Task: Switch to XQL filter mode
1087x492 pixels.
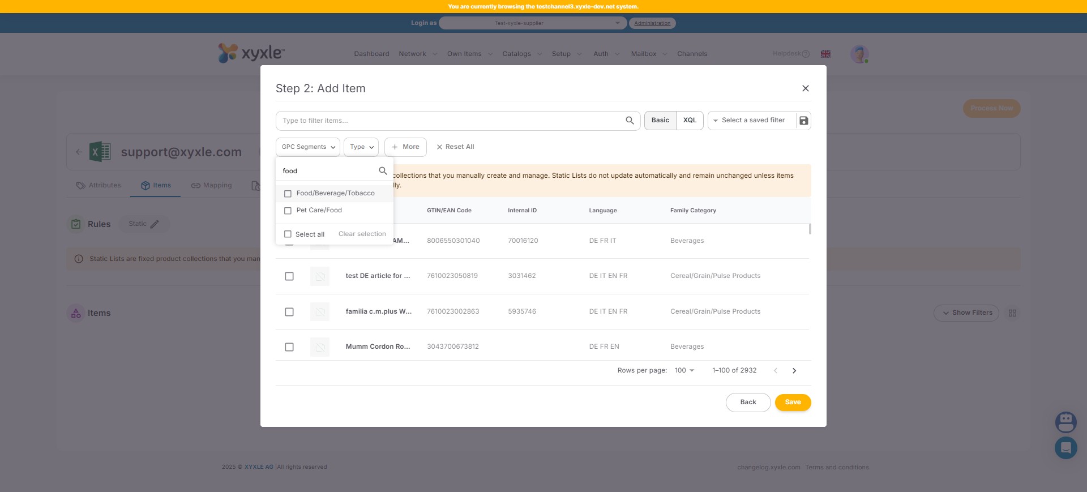Action: pyautogui.click(x=690, y=121)
